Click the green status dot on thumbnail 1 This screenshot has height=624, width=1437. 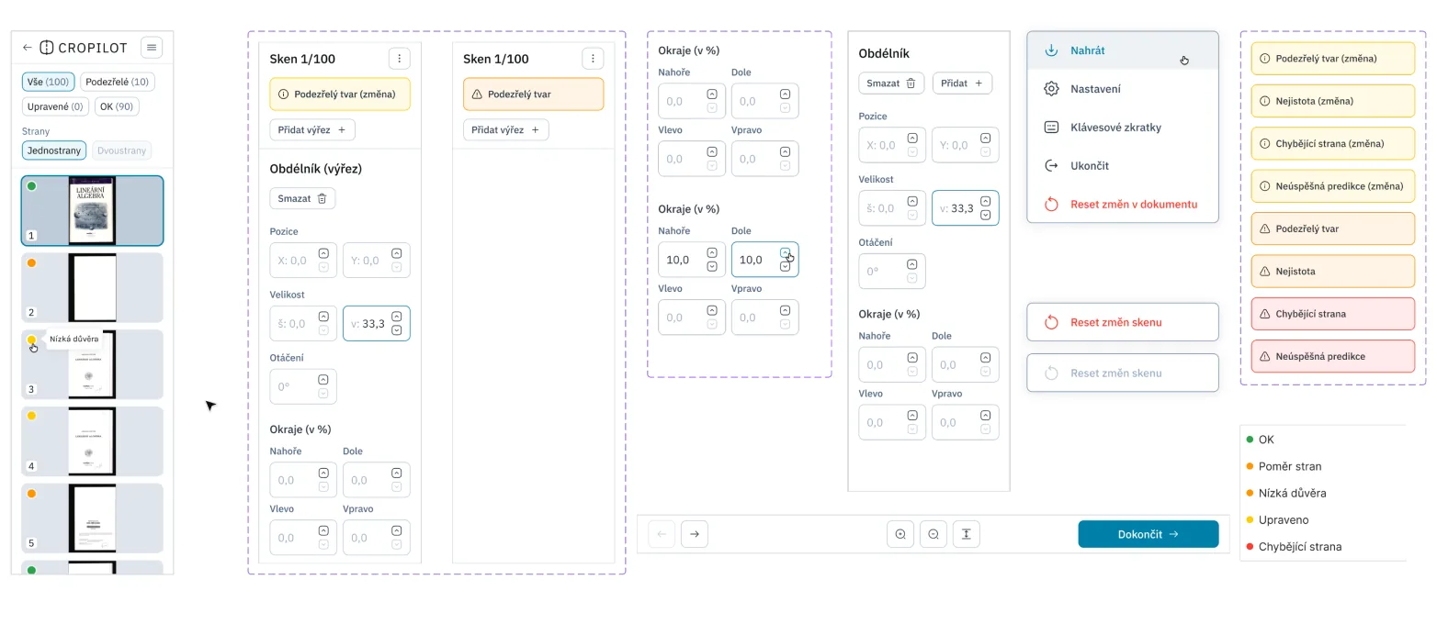[x=31, y=186]
